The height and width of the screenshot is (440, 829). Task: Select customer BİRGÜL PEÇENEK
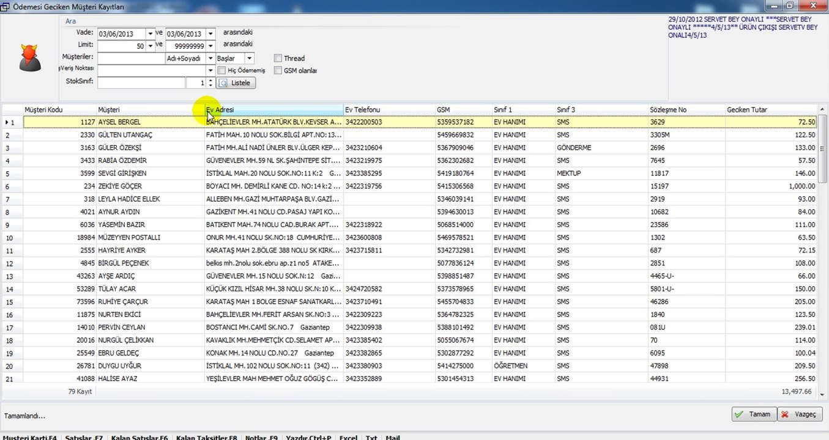[x=124, y=263]
